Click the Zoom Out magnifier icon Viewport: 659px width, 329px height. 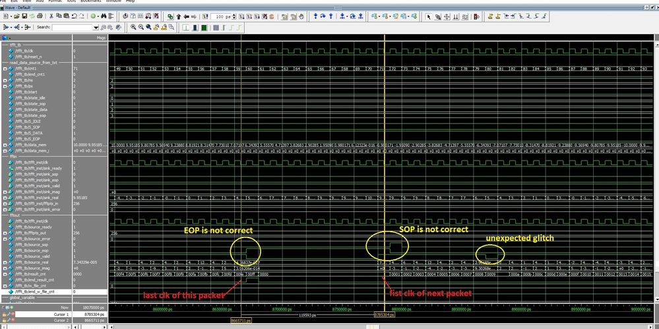(x=142, y=27)
